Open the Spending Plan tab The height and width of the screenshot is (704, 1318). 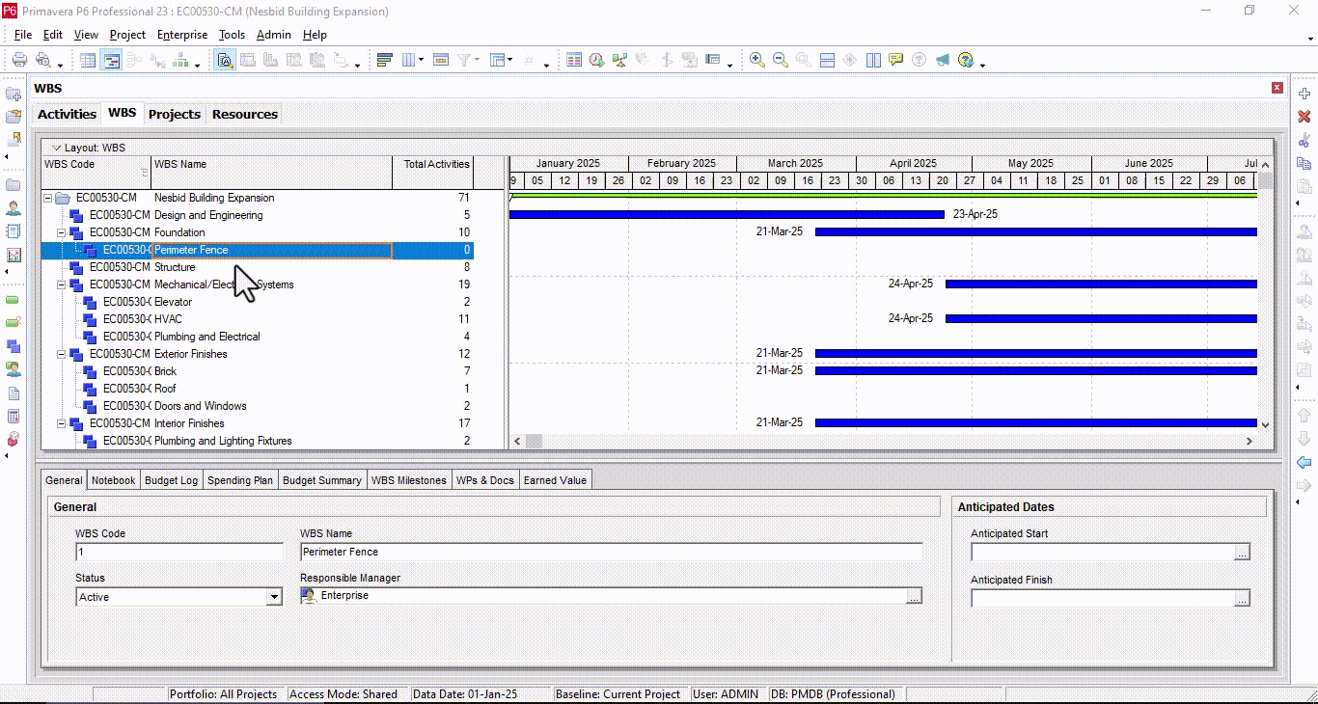[x=240, y=480]
